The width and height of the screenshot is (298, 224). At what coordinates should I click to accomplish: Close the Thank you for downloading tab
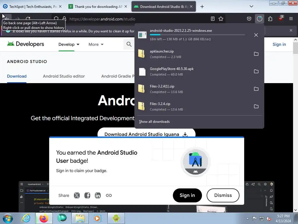pos(126,6)
